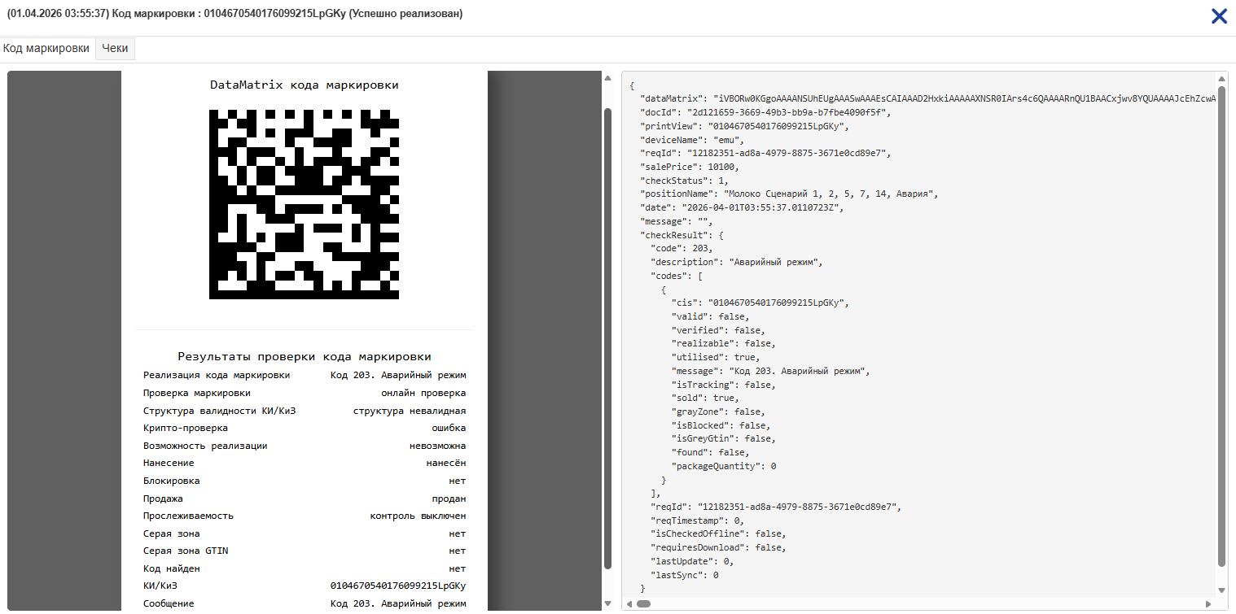Click the JSON panel scroll-down arrow
Viewport: 1236px width, 614px height.
(x=1221, y=590)
